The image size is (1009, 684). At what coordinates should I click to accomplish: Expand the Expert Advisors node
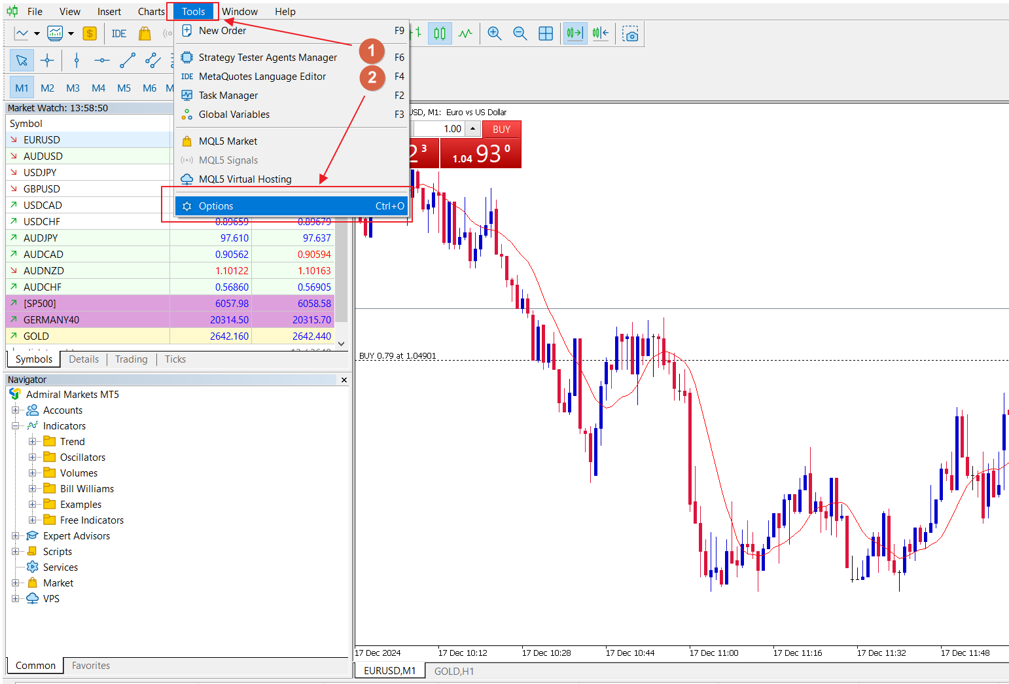click(x=15, y=536)
